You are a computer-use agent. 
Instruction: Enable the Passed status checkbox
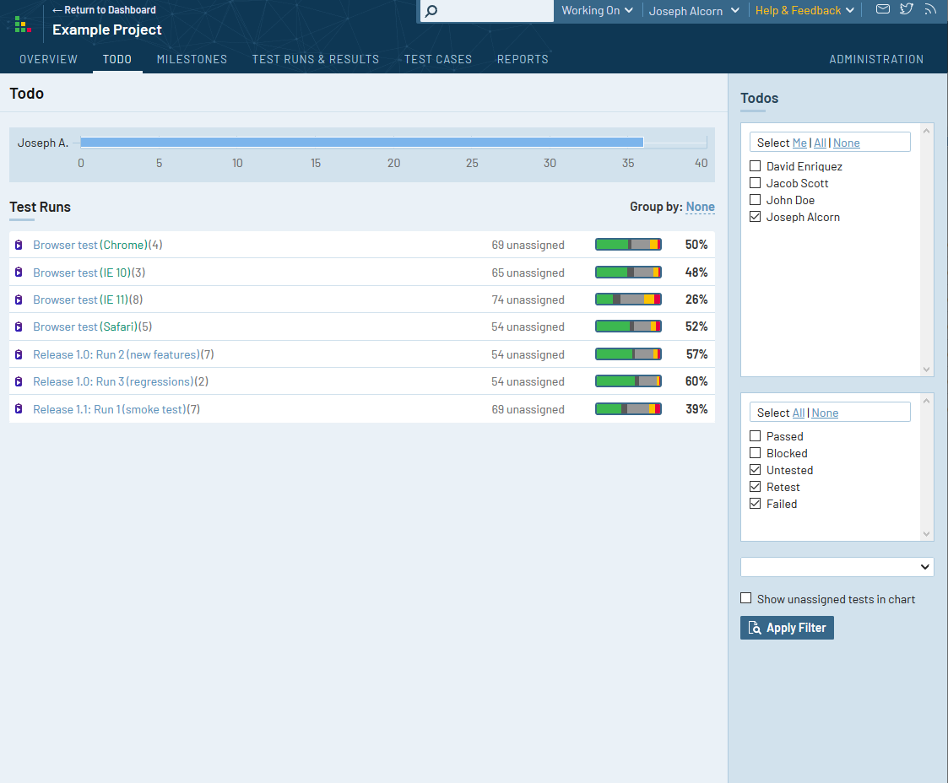coord(756,435)
